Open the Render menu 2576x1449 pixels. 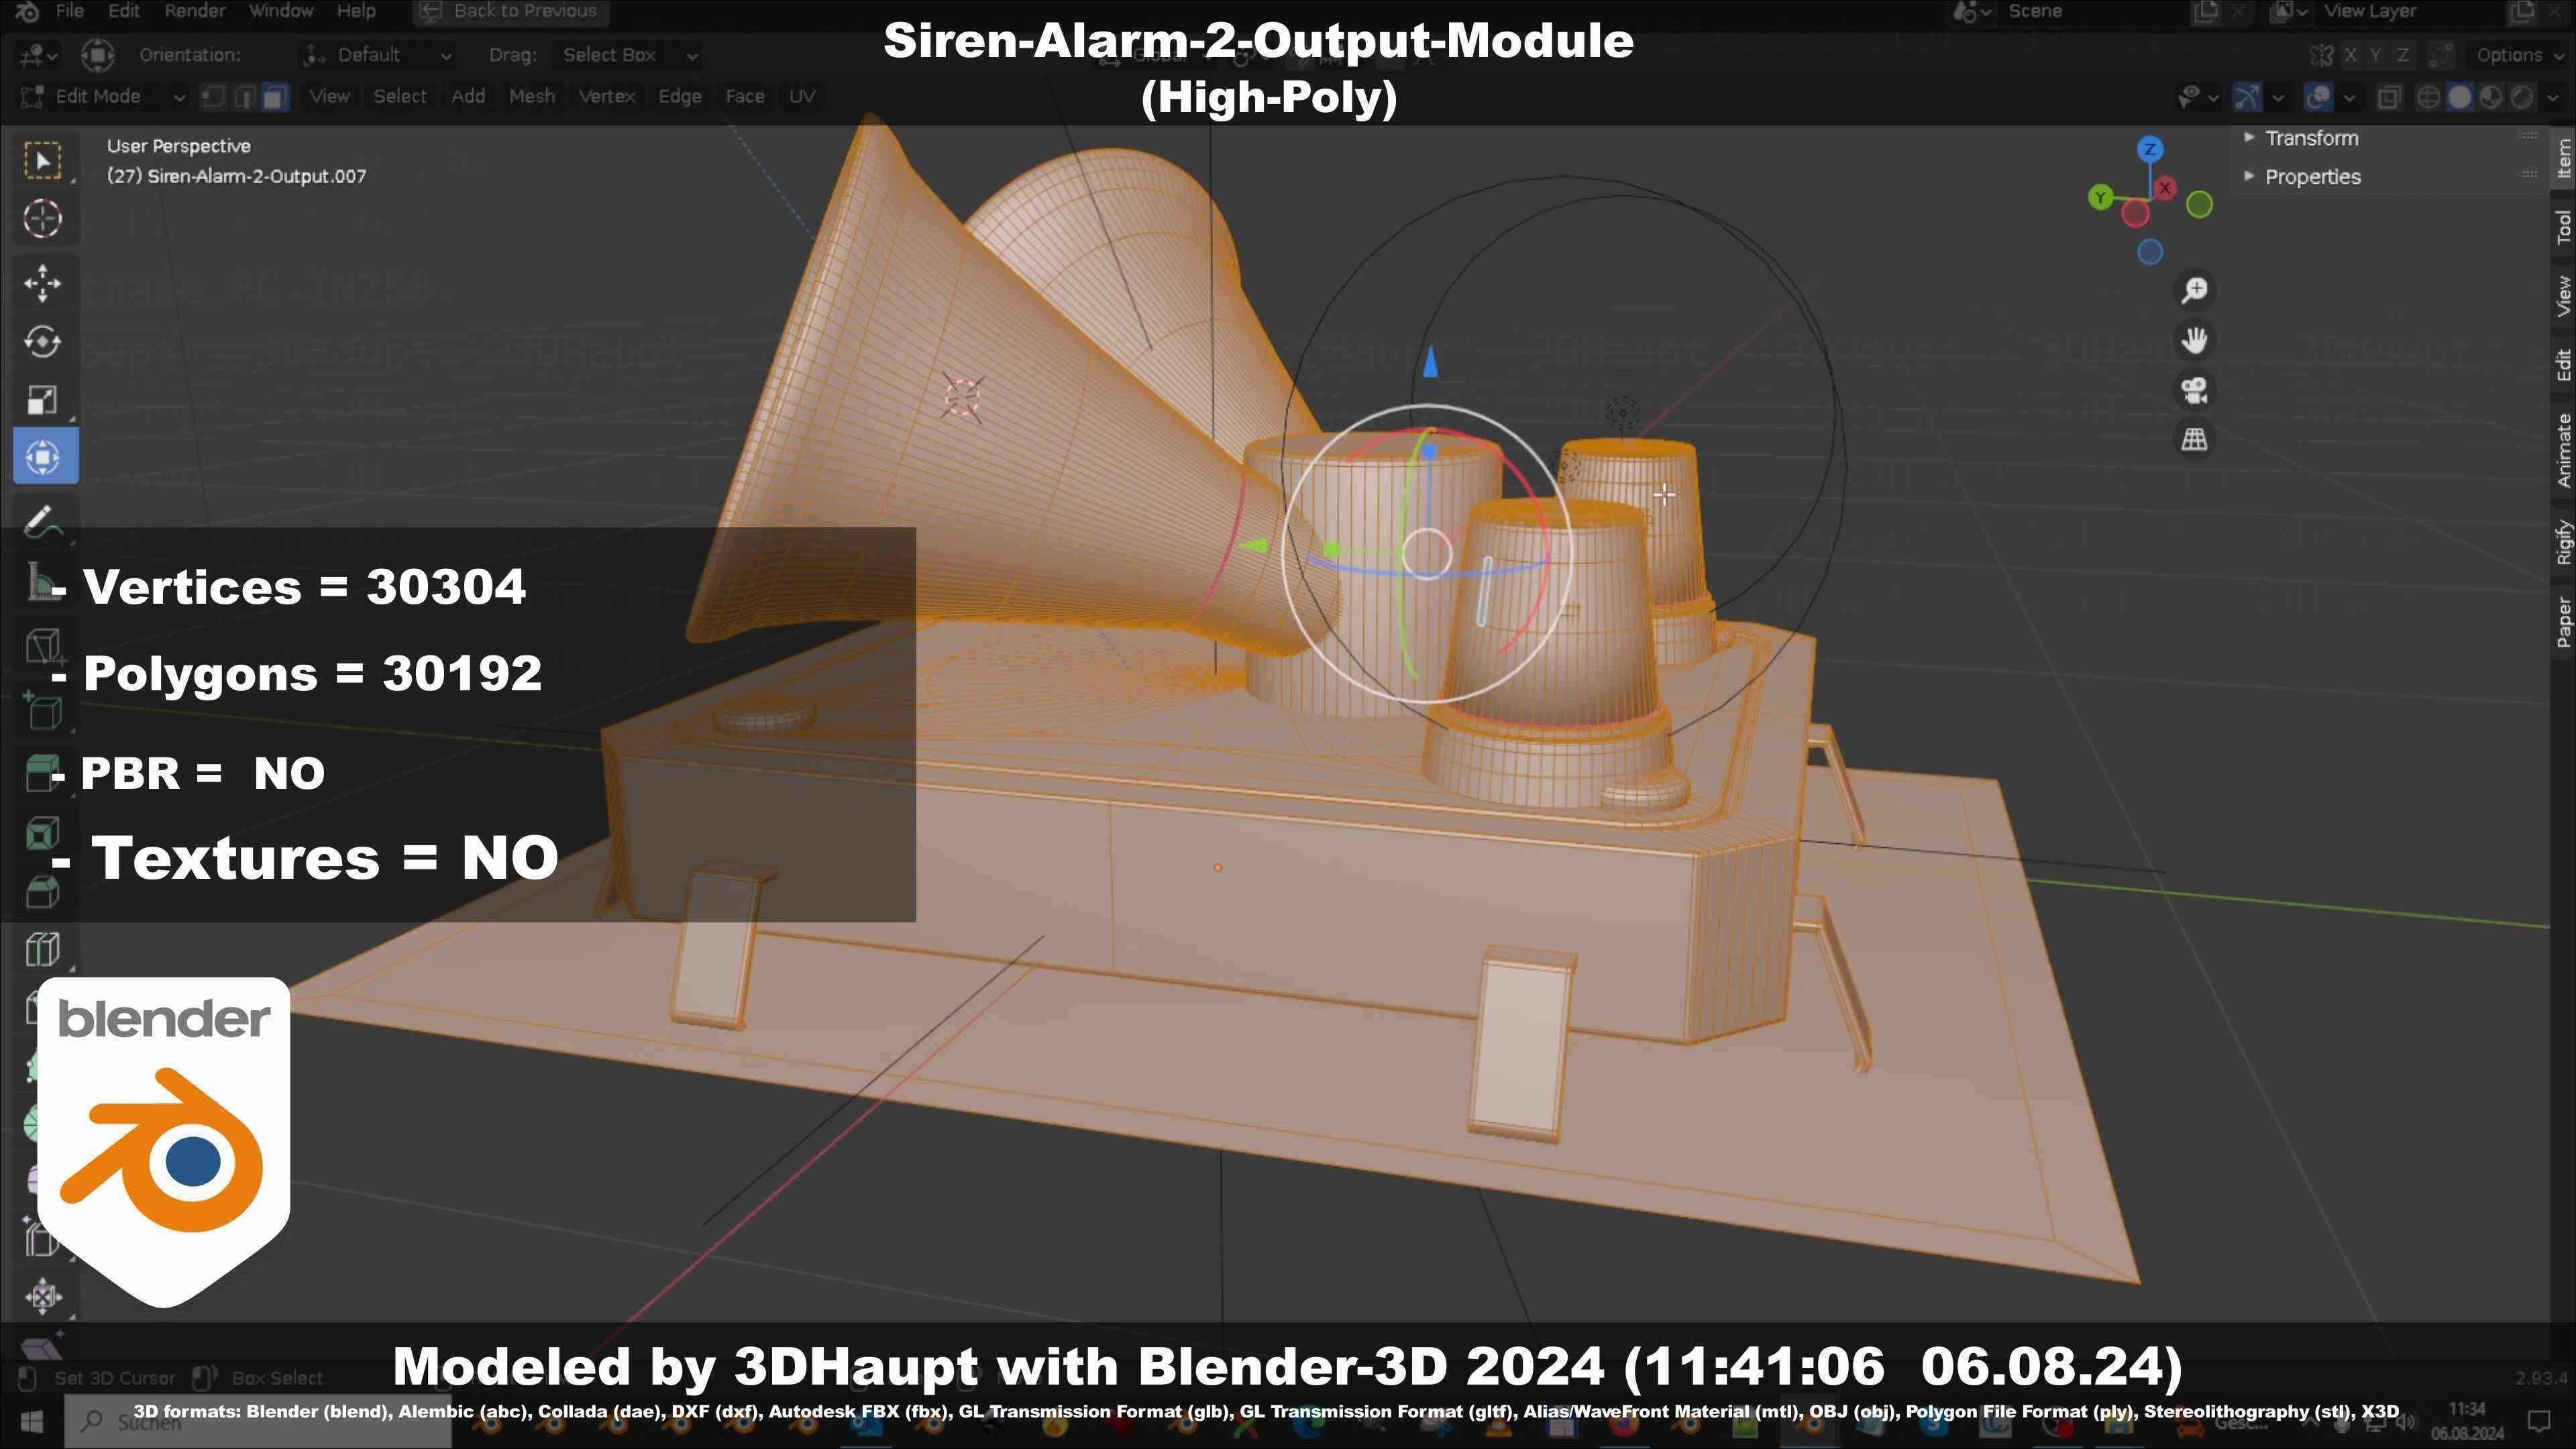(194, 11)
